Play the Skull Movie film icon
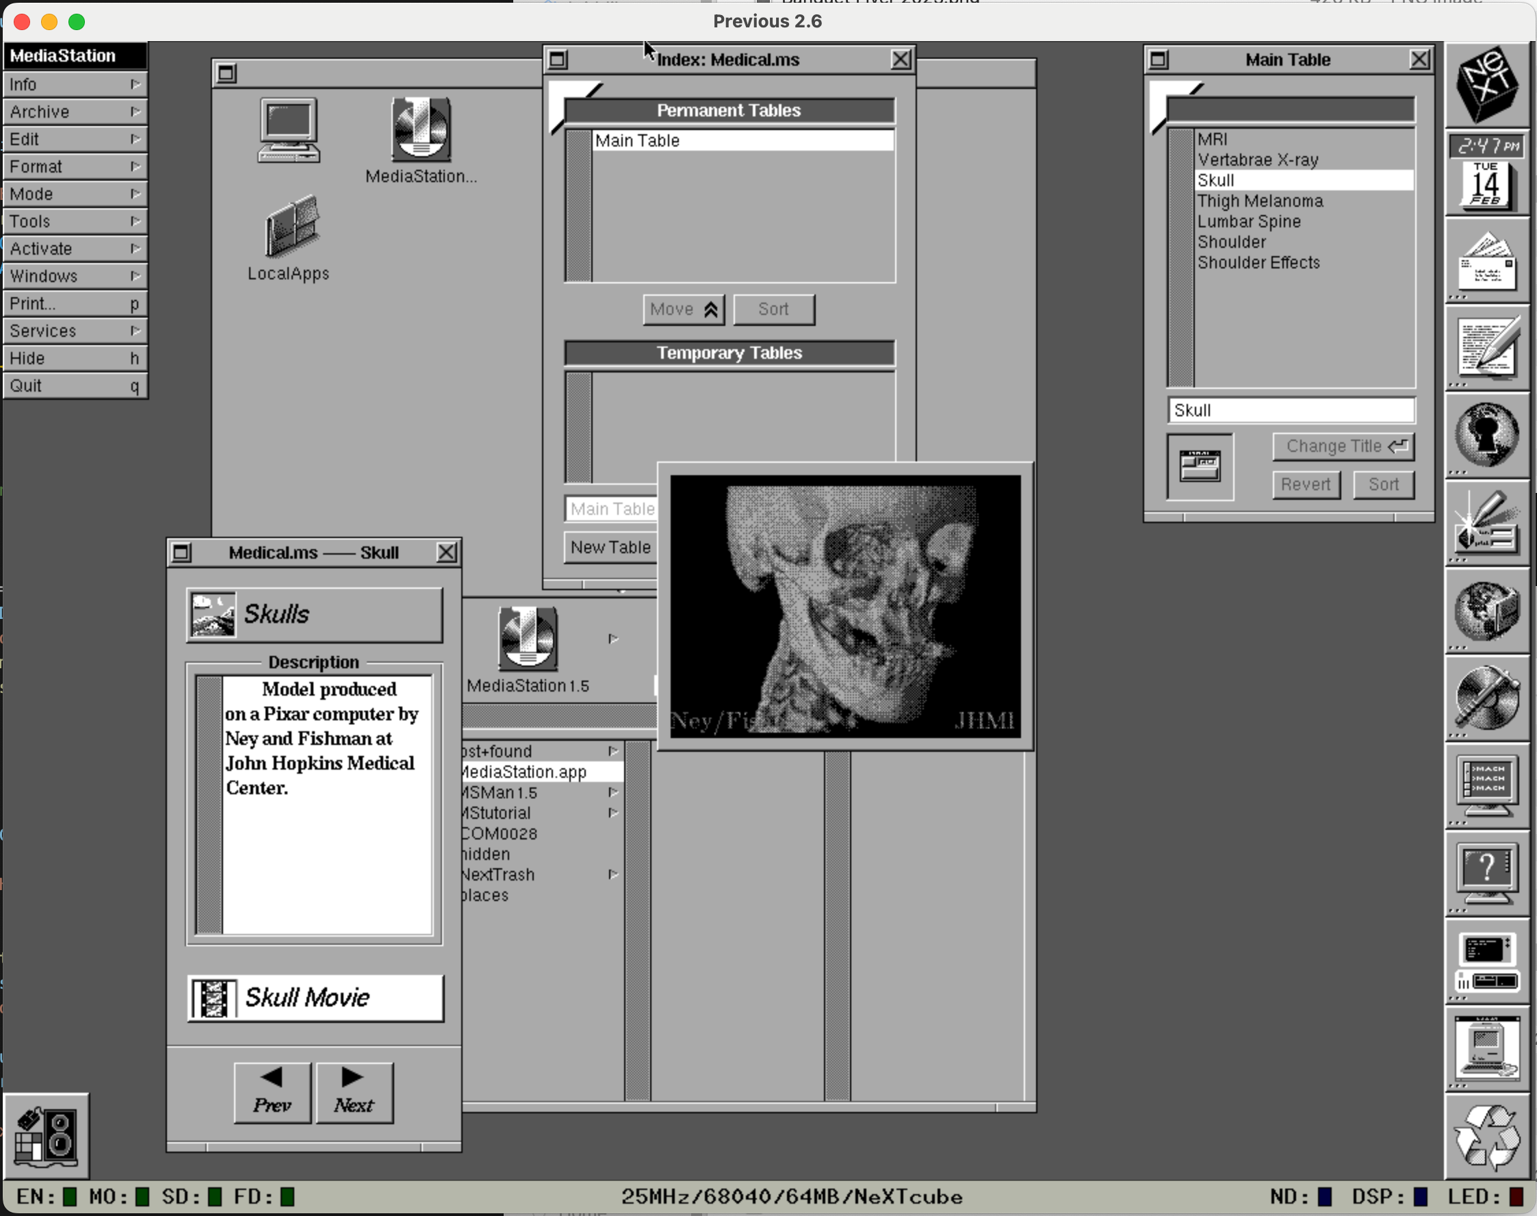 coord(214,998)
